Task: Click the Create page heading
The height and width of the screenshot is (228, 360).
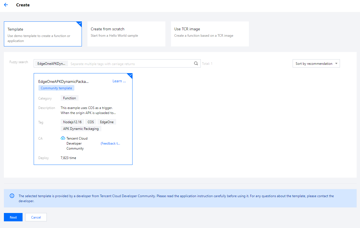Action: (23, 5)
